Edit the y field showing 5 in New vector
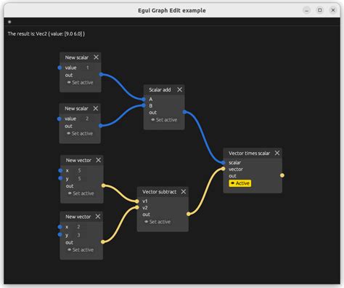Screen dimensions: 344x288 (x=79, y=178)
